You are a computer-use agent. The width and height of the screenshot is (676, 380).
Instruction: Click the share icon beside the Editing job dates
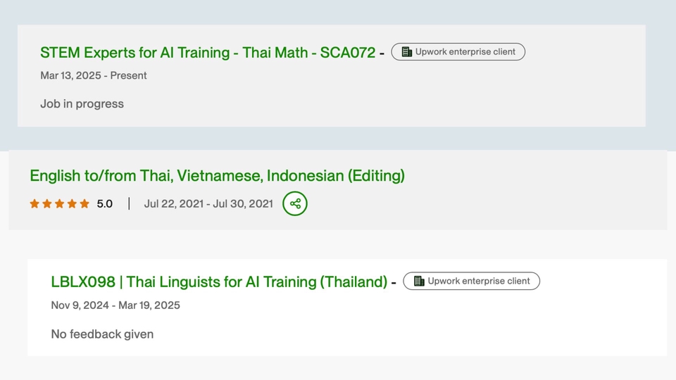[x=295, y=204]
